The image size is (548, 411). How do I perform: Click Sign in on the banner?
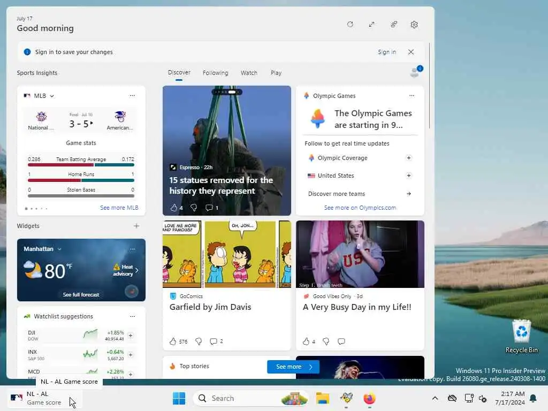pyautogui.click(x=387, y=52)
